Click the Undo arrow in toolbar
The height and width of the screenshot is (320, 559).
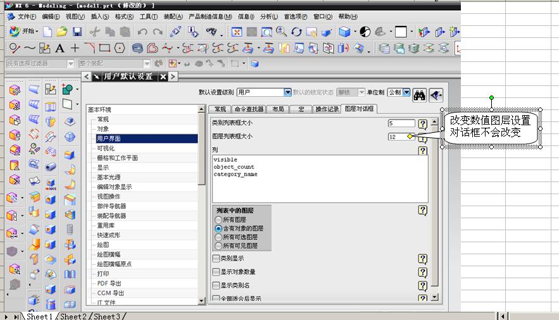point(142,32)
